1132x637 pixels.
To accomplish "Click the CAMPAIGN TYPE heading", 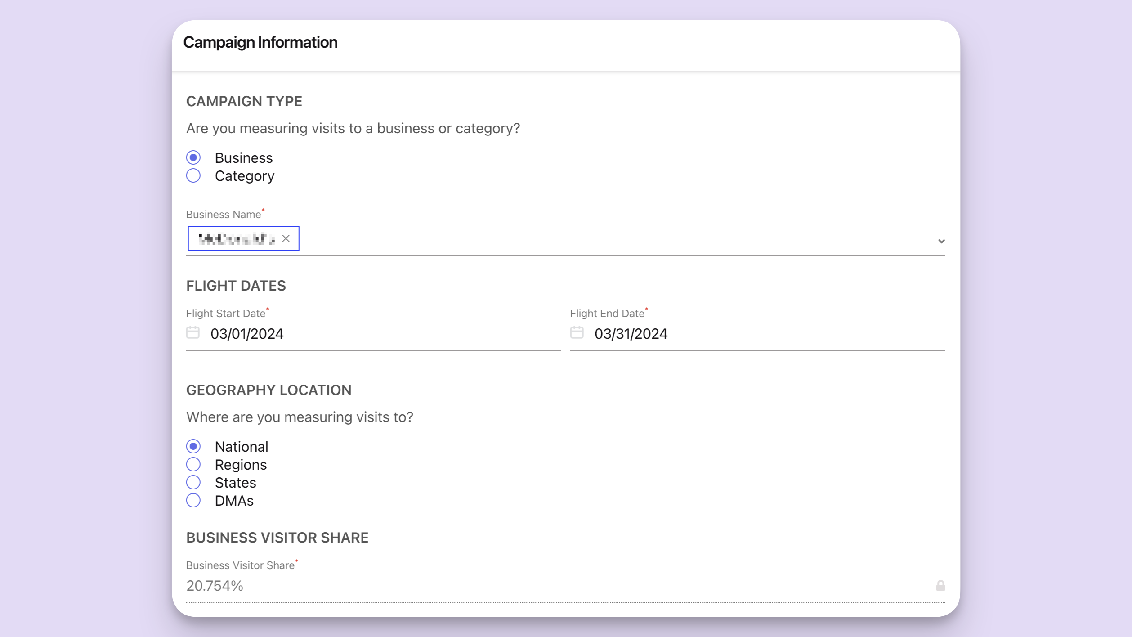I will pyautogui.click(x=244, y=101).
